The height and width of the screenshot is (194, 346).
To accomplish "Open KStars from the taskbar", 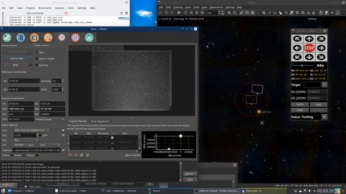I will tap(156, 191).
